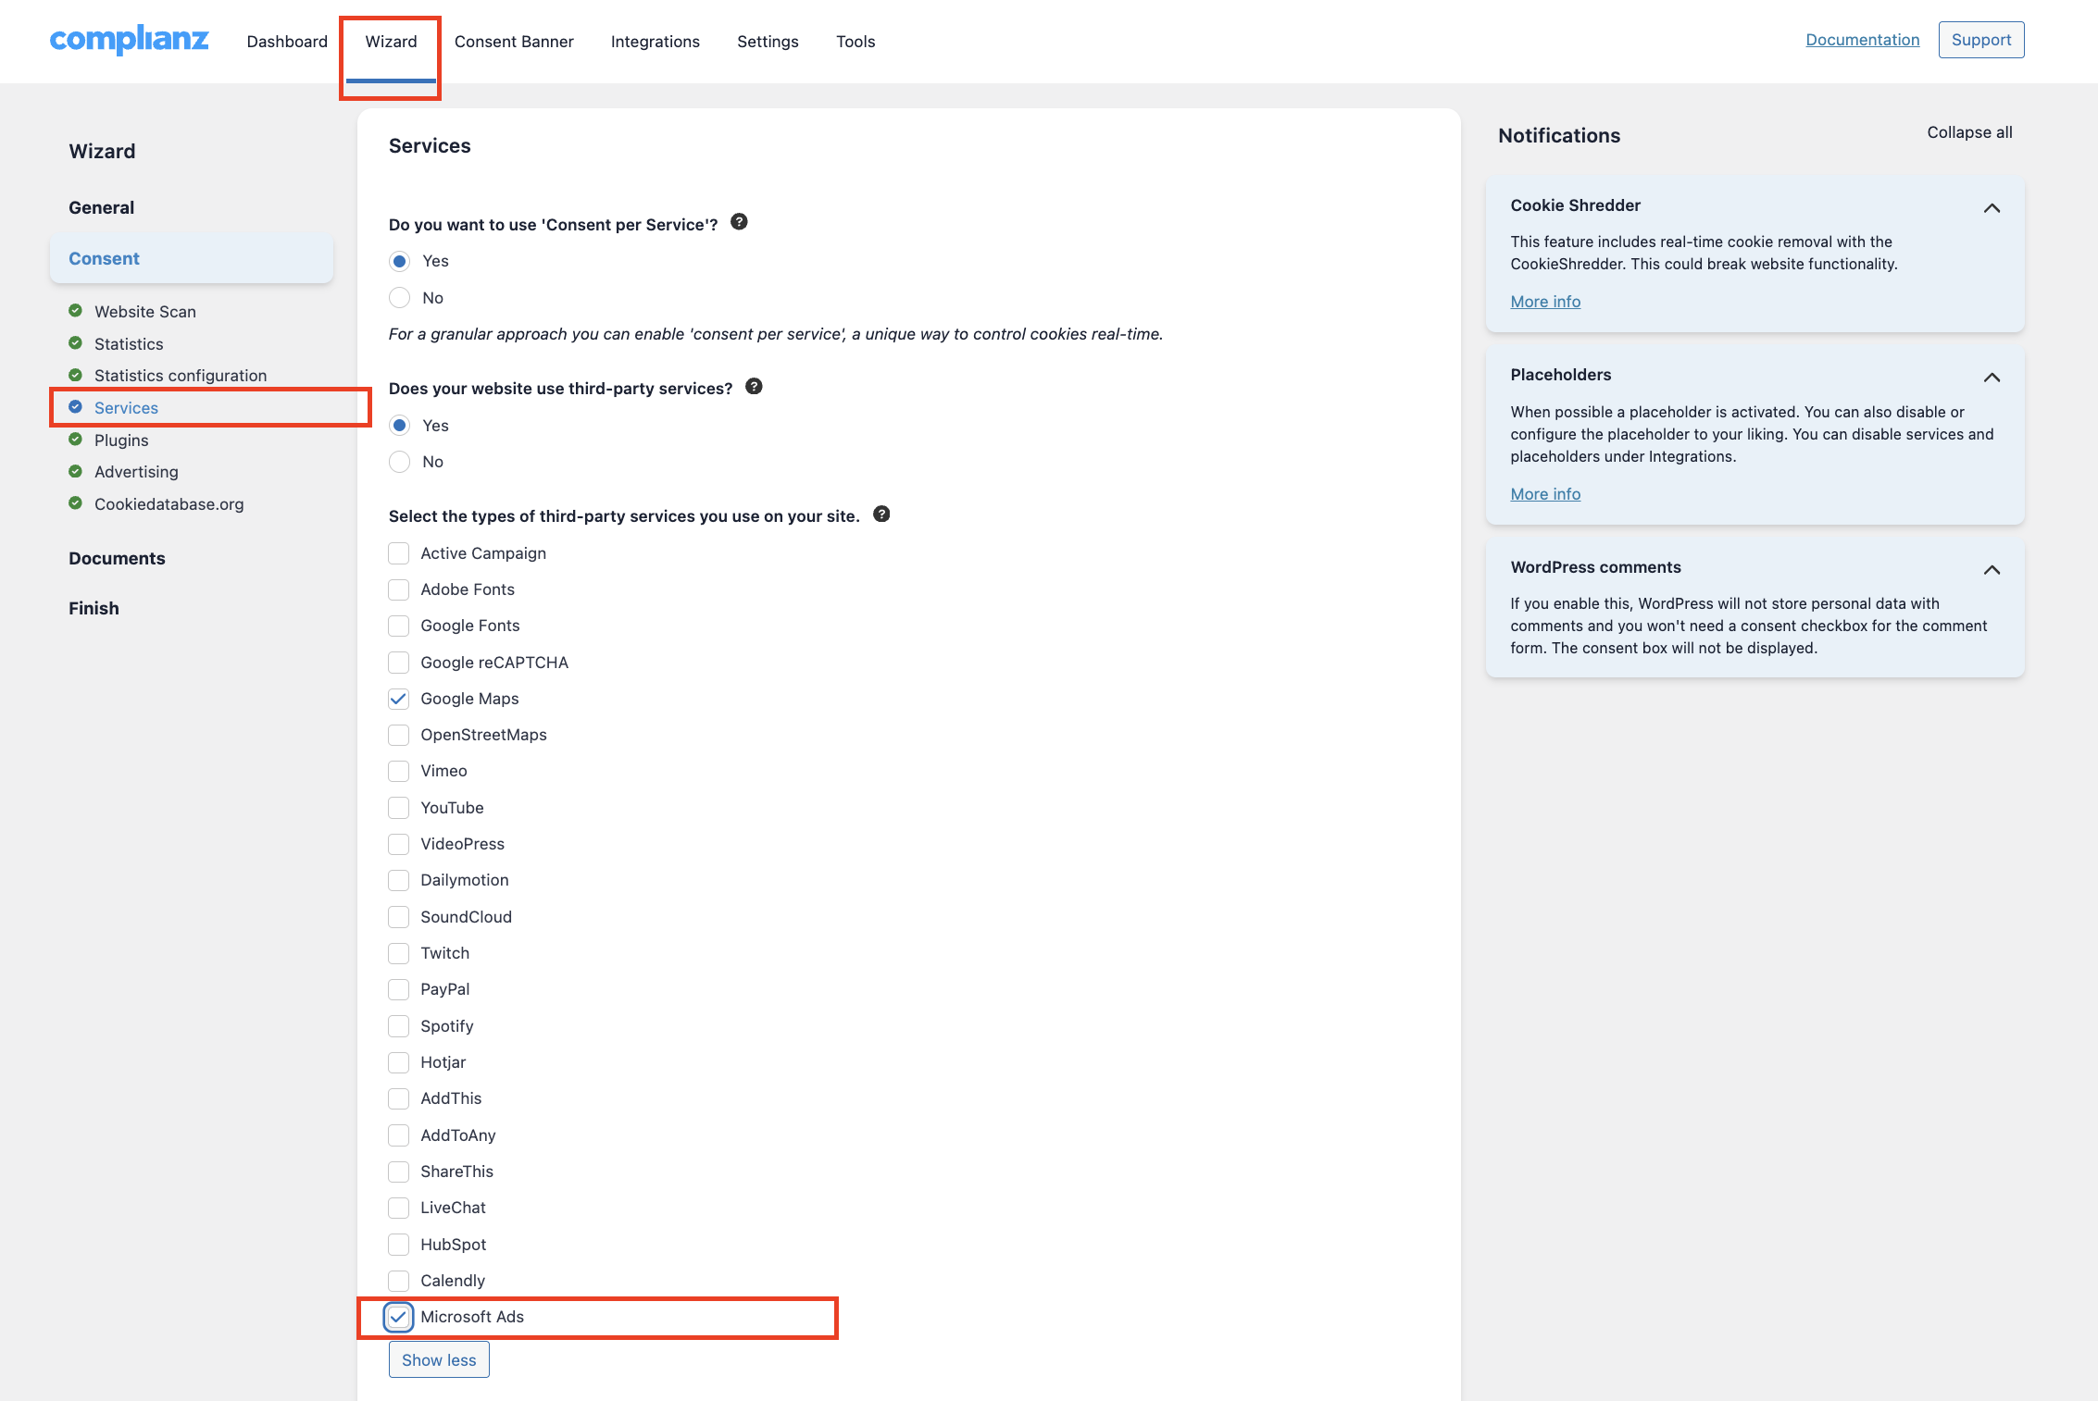Enable the AddThis checkbox
The width and height of the screenshot is (2098, 1401).
pyautogui.click(x=398, y=1098)
